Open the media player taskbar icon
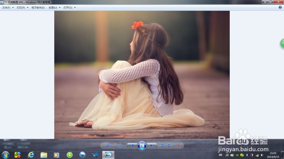Image resolution: width=284 pixels, height=159 pixels. click(x=56, y=155)
